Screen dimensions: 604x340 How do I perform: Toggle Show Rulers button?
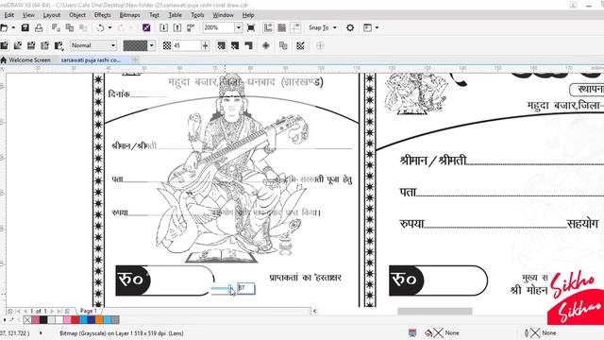click(x=268, y=27)
